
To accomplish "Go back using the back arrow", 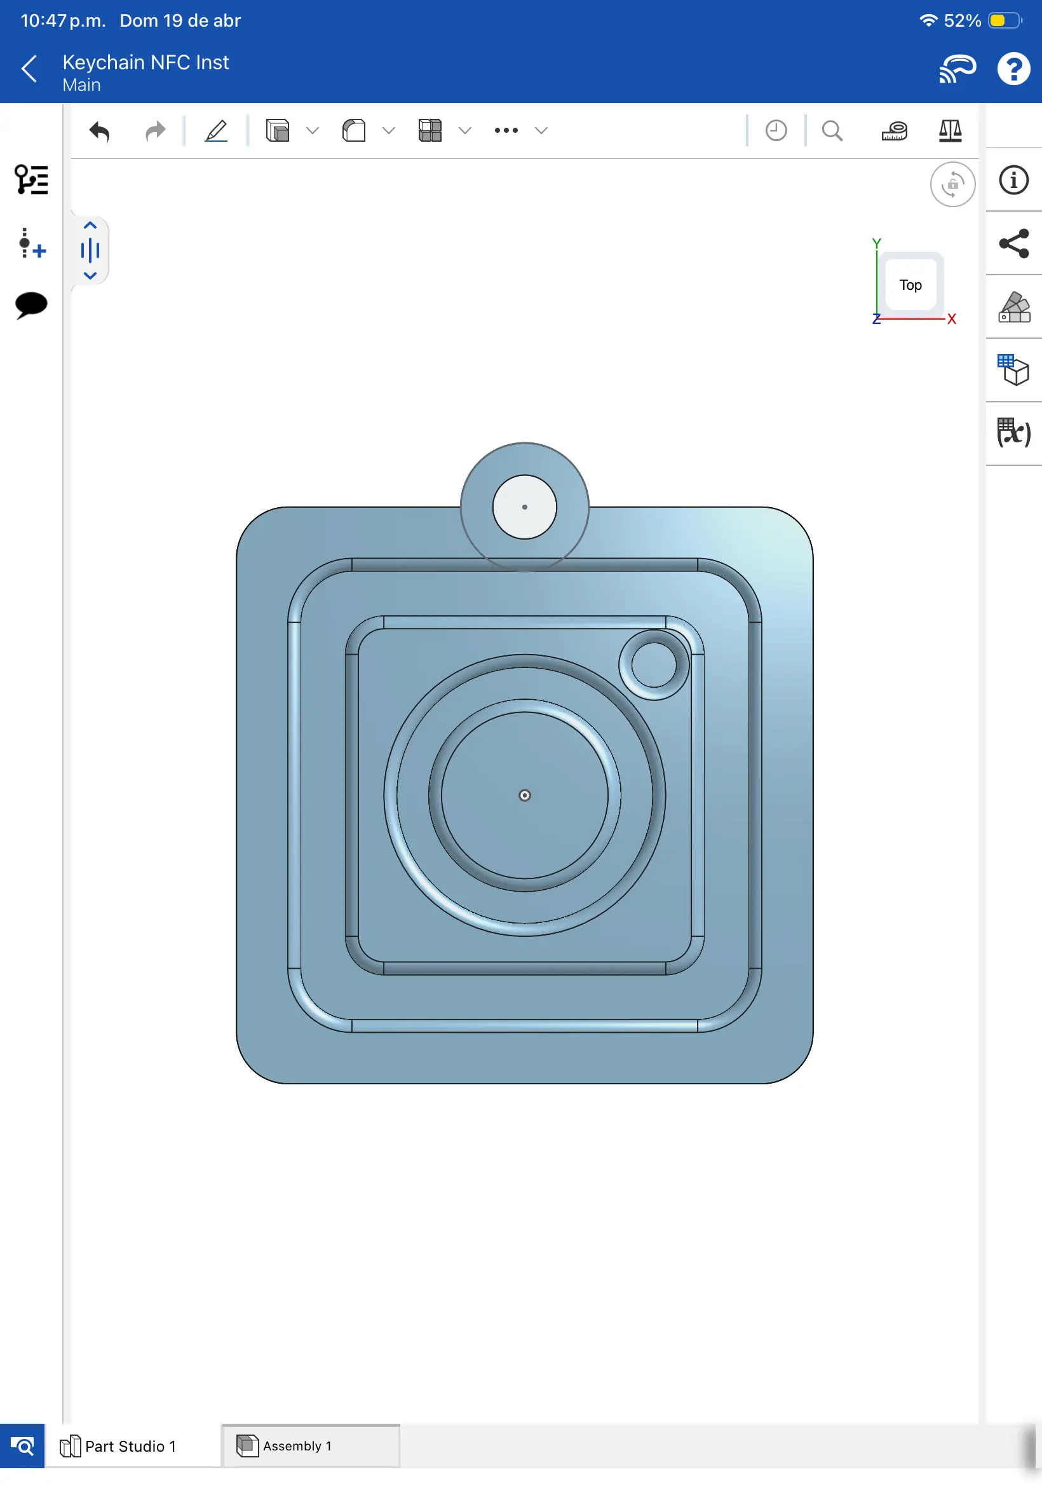I will click(x=29, y=69).
